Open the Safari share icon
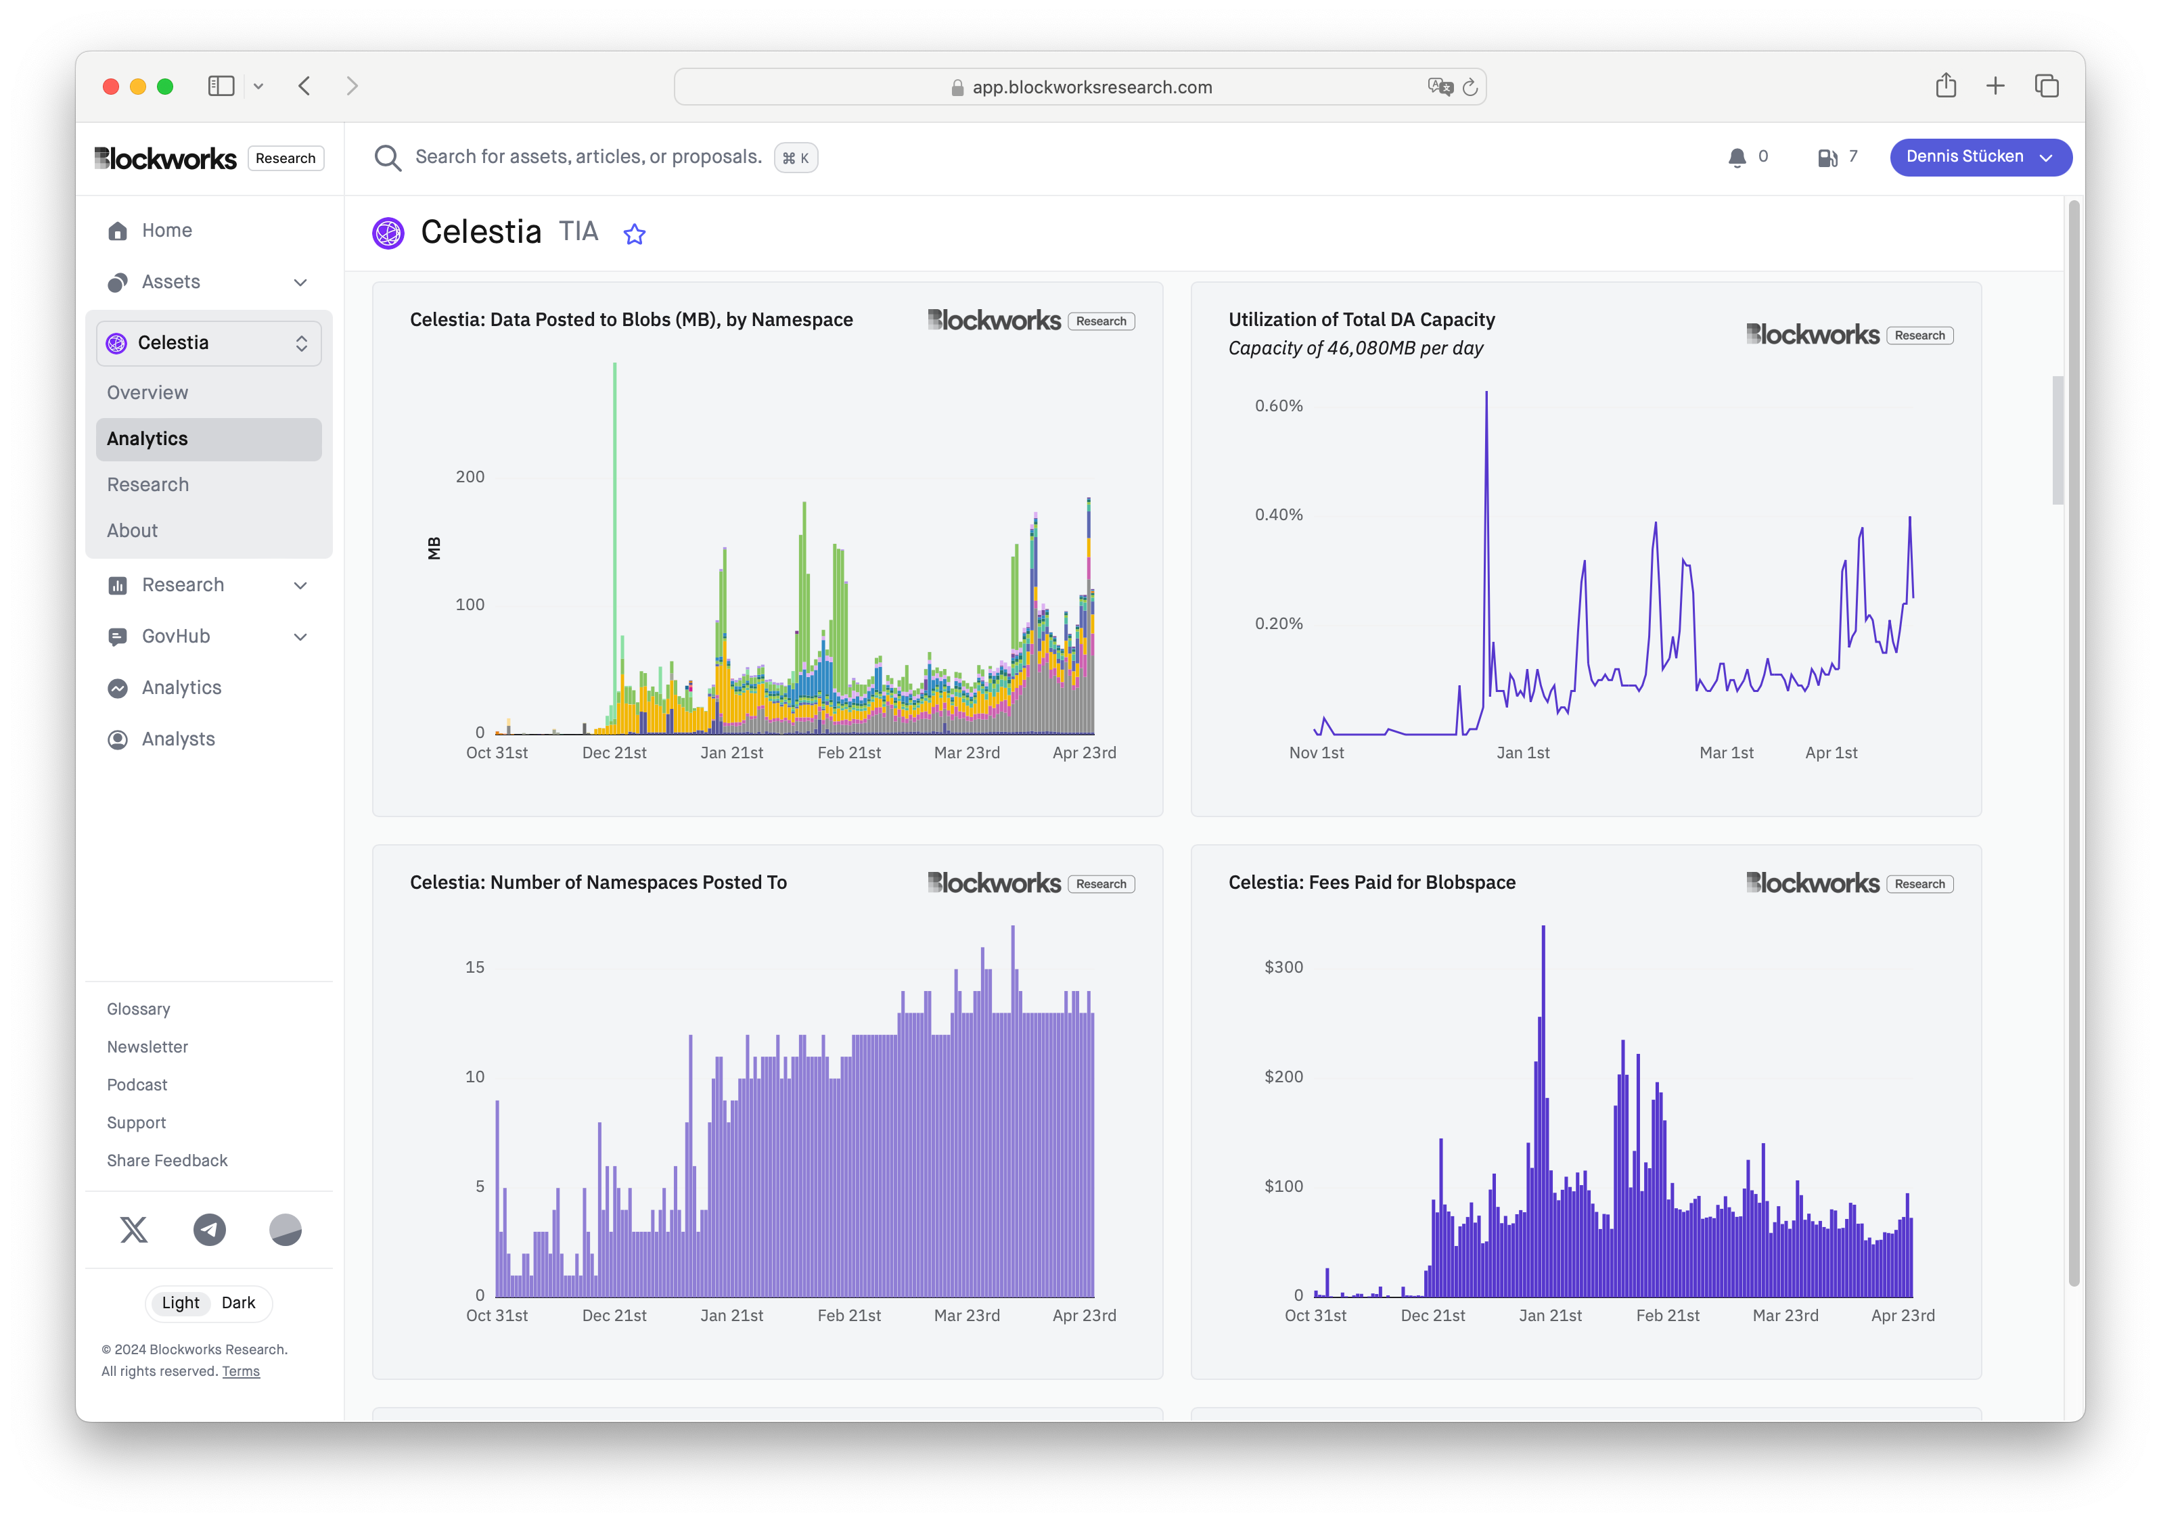The height and width of the screenshot is (1522, 2161). [x=1945, y=86]
